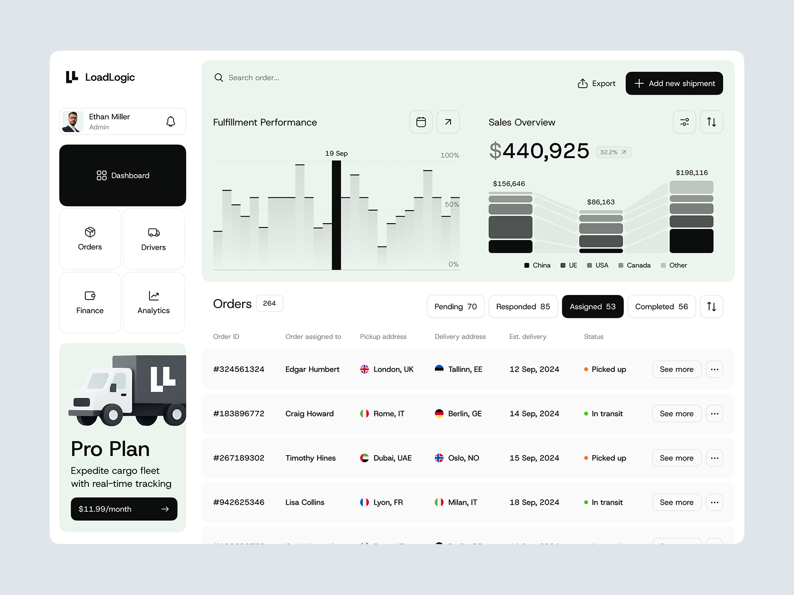The width and height of the screenshot is (794, 595).
Task: Open the filter settings icon on Sales Overview
Action: (684, 122)
